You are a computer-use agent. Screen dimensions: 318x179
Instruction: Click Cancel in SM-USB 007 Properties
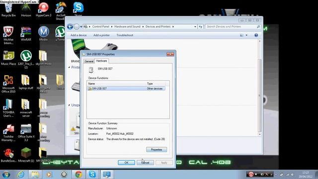coord(145,163)
